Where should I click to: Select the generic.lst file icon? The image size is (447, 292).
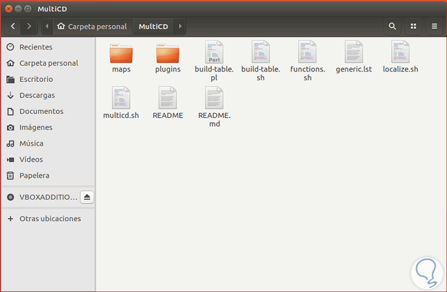pyautogui.click(x=354, y=52)
